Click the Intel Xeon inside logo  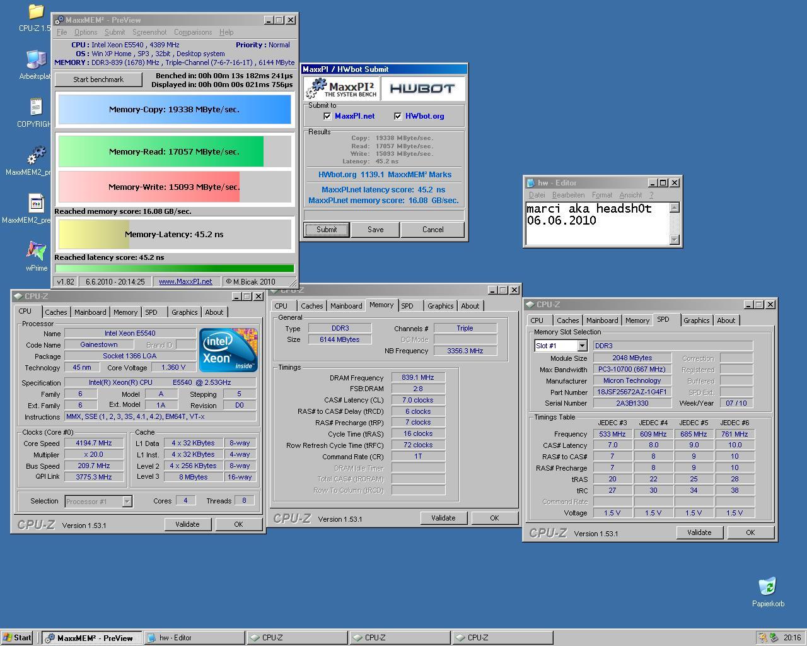pyautogui.click(x=228, y=349)
